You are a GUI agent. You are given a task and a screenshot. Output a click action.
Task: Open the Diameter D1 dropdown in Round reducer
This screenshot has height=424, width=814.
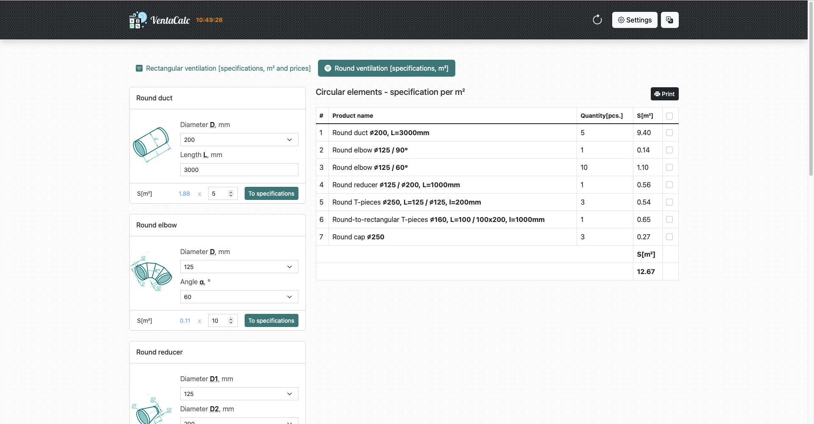pyautogui.click(x=239, y=394)
